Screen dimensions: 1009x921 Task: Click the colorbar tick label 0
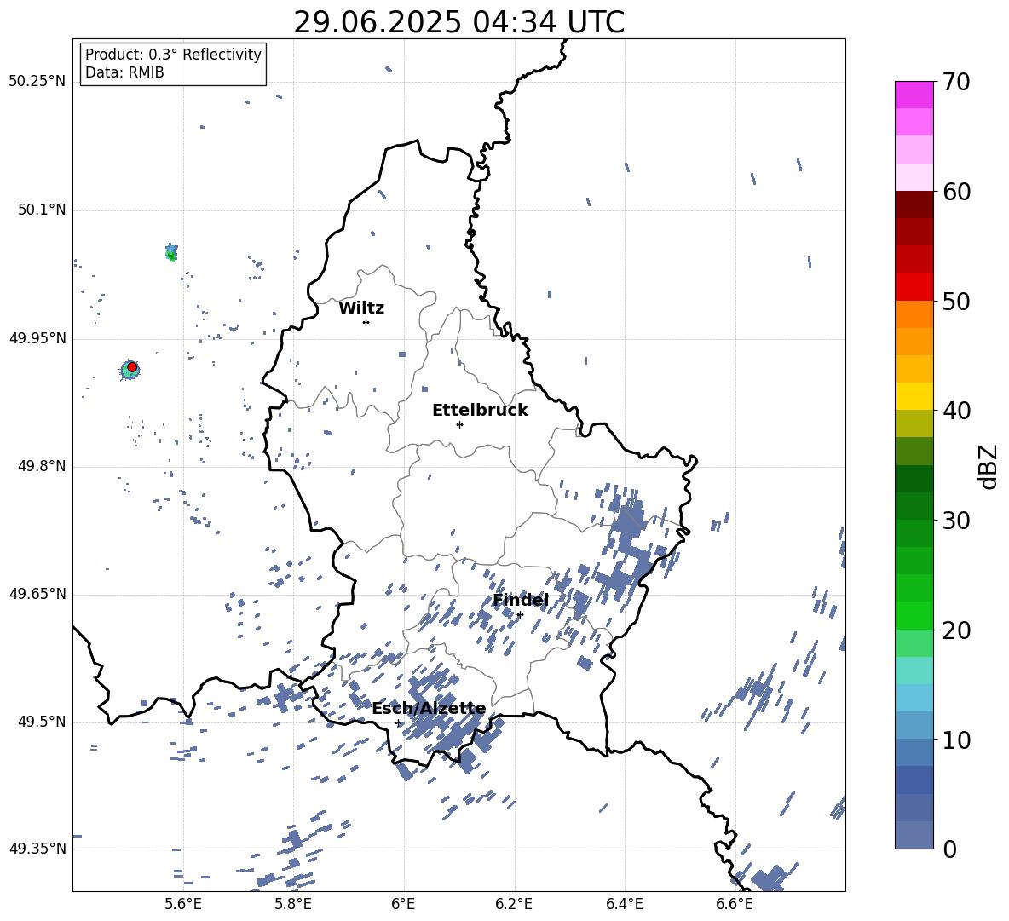[x=949, y=849]
